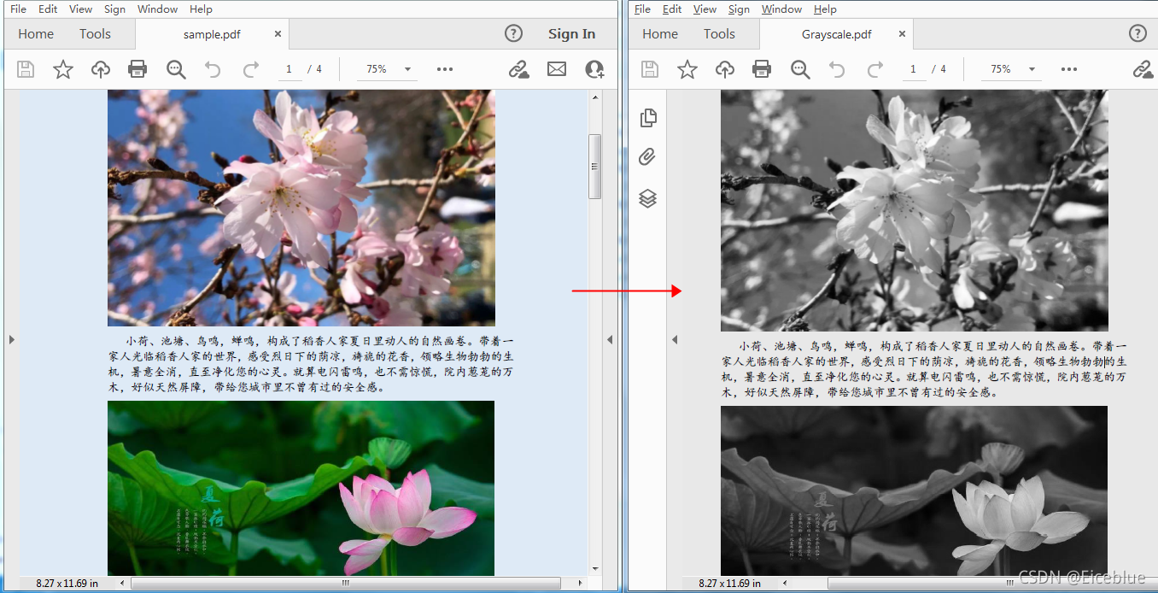Share link icon in Grayscale.pdf window
1158x593 pixels.
1143,69
